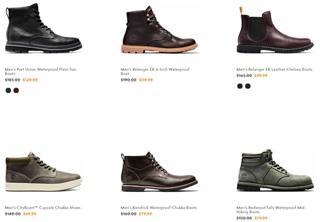
Task: Open Men's Redwood Falls Waterproof Mid Hiking Boots
Action: (271, 210)
